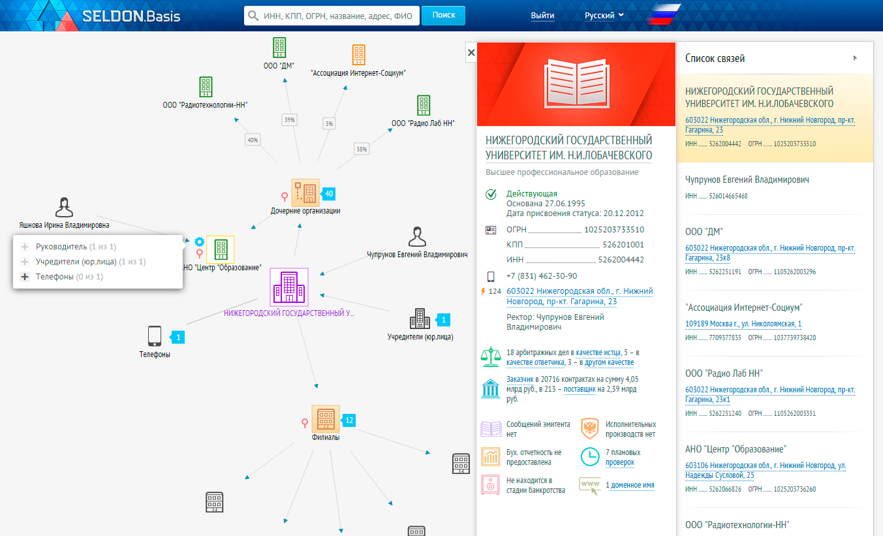
Task: Click the www icon for domain names
Action: (x=589, y=486)
